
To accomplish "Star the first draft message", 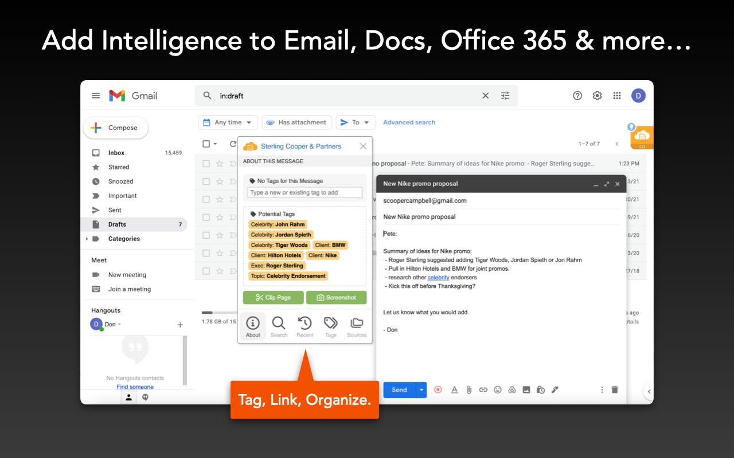I will 220,164.
